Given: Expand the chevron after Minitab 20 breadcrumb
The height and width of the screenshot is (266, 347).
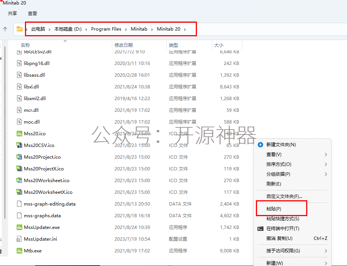Looking at the screenshot, I should (x=185, y=29).
